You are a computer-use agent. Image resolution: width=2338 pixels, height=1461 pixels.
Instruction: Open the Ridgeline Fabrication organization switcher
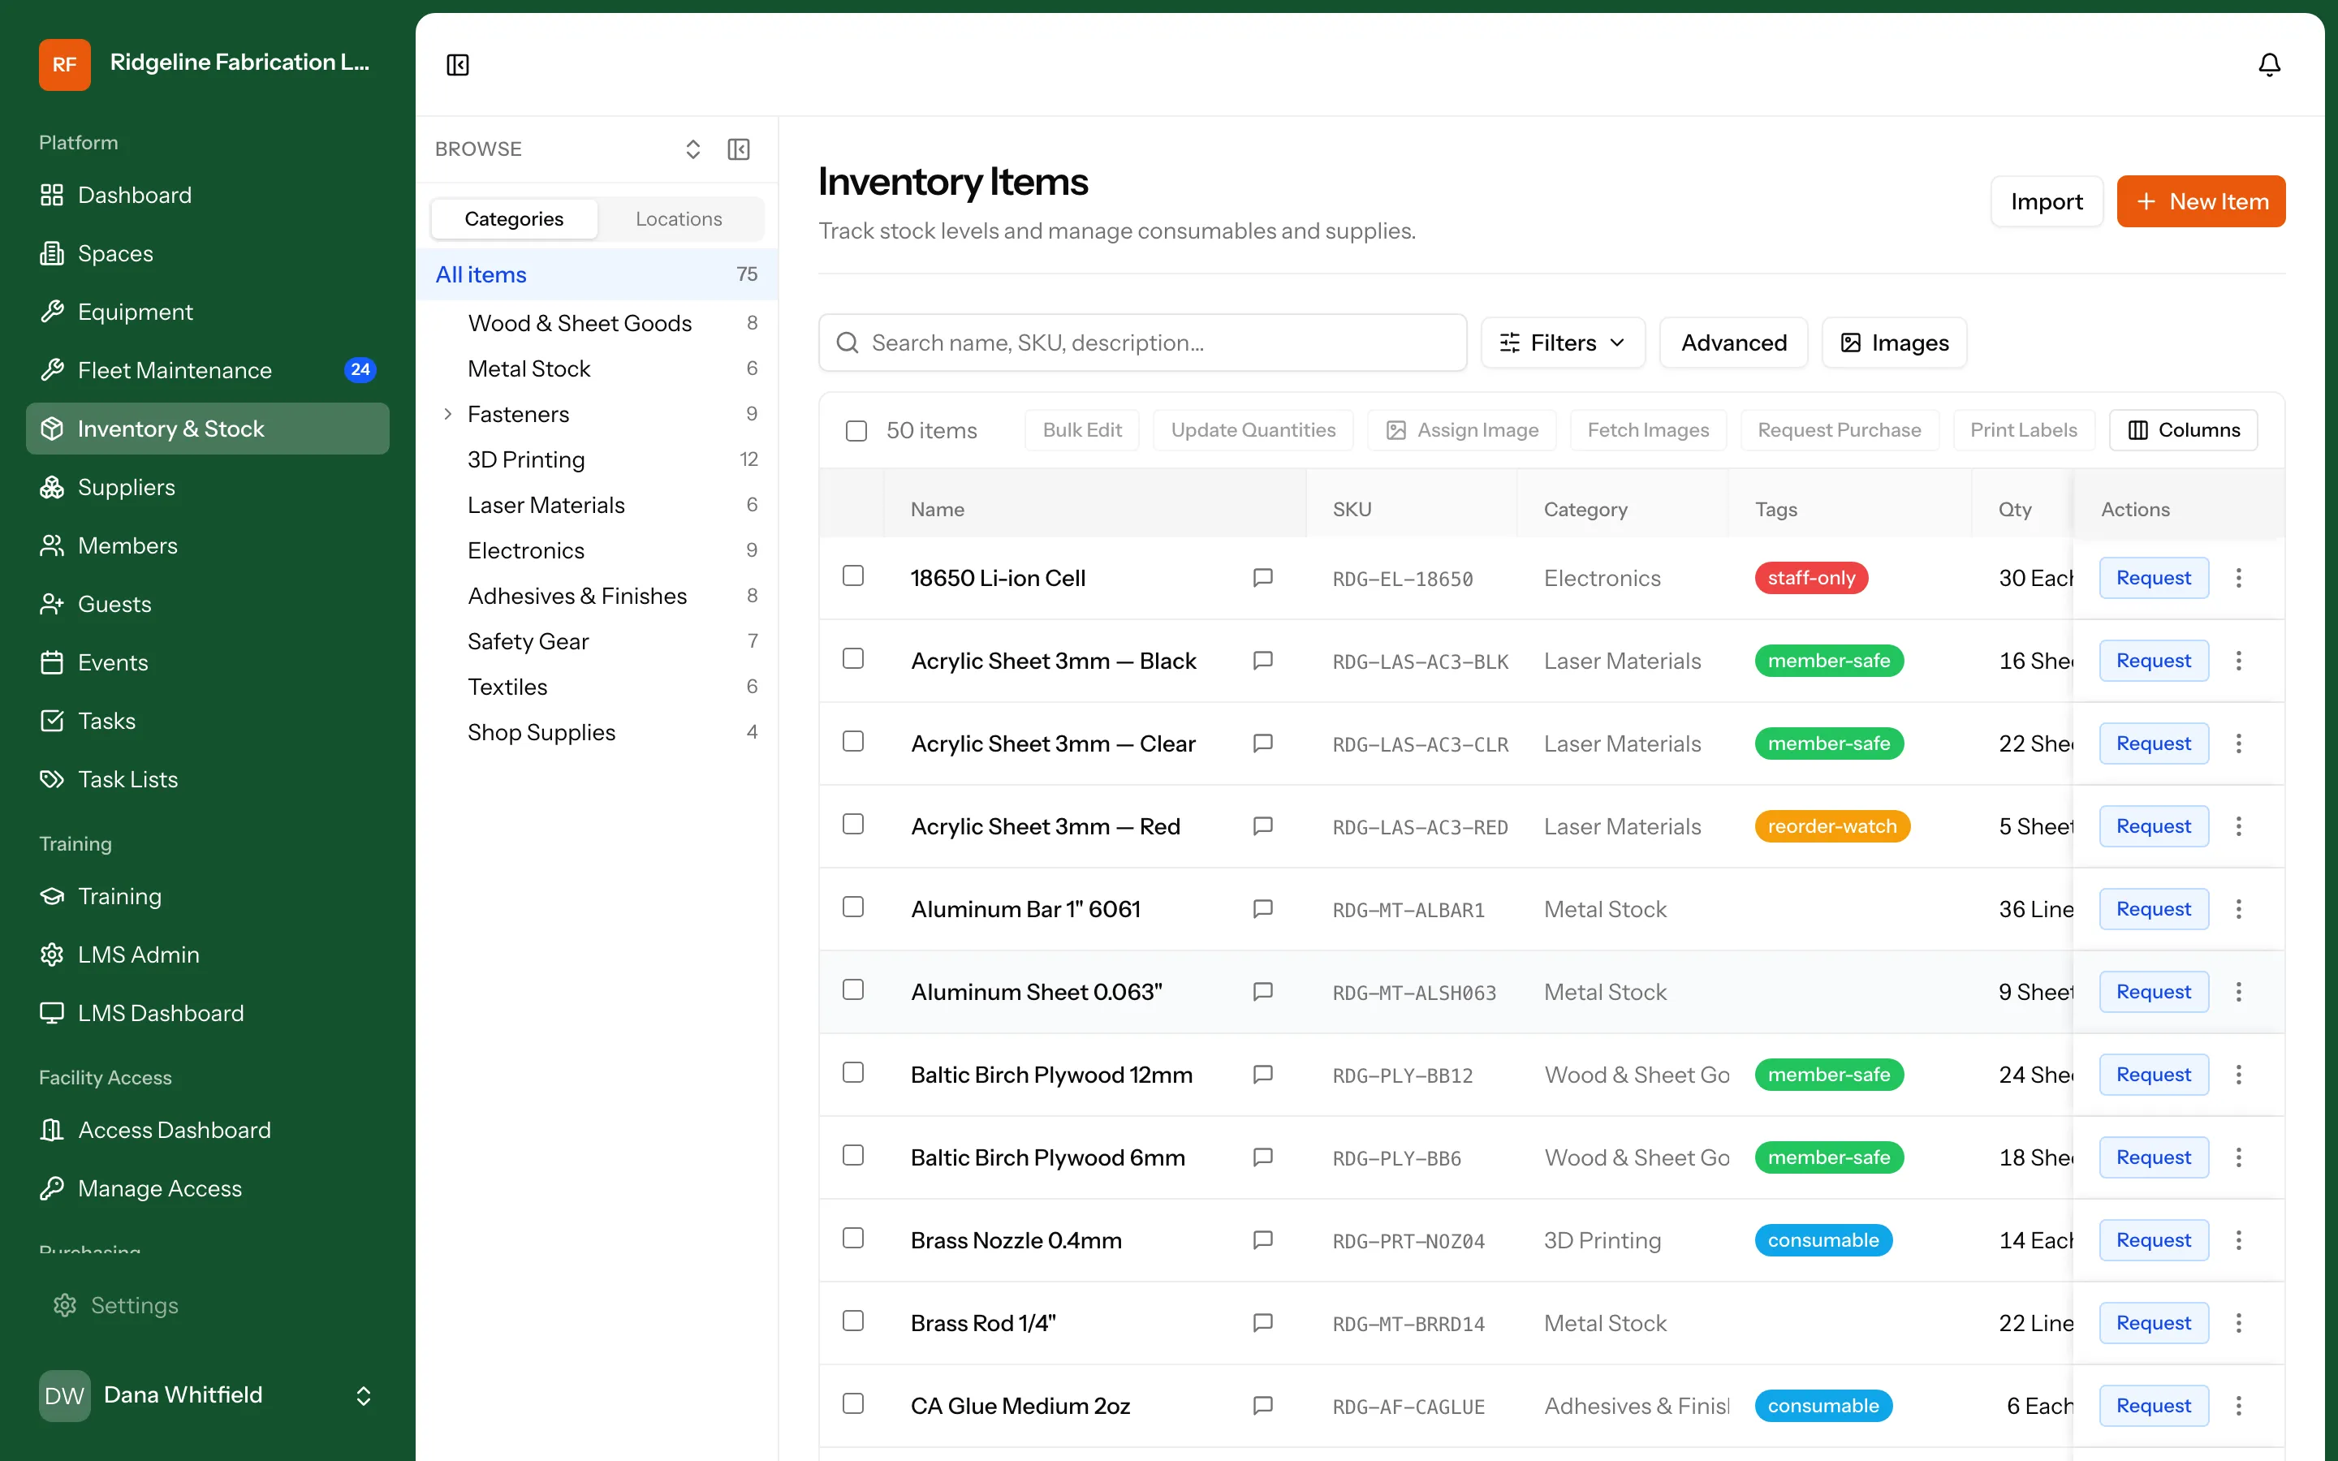[x=208, y=64]
